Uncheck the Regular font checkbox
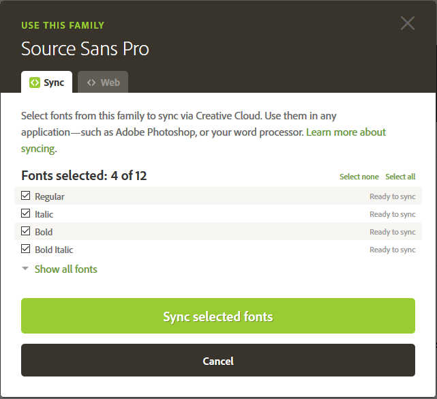Viewport: 437px width, 399px height. 26,196
